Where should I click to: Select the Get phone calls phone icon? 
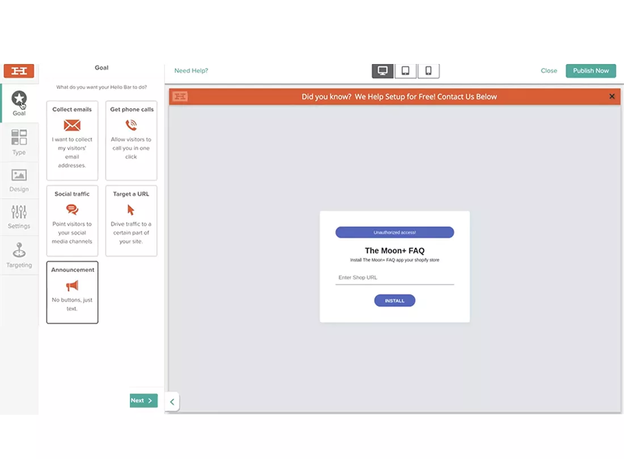pos(131,125)
